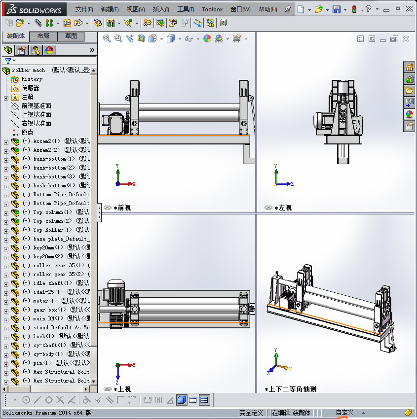Image resolution: width=417 pixels, height=419 pixels.
Task: Click the Insert Components icon
Action: (x=20, y=23)
